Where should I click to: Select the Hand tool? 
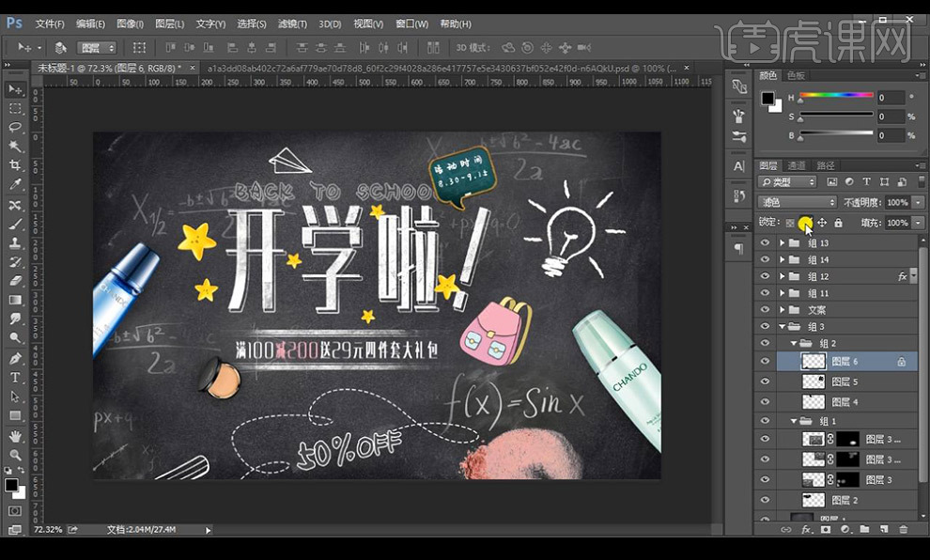coord(15,436)
